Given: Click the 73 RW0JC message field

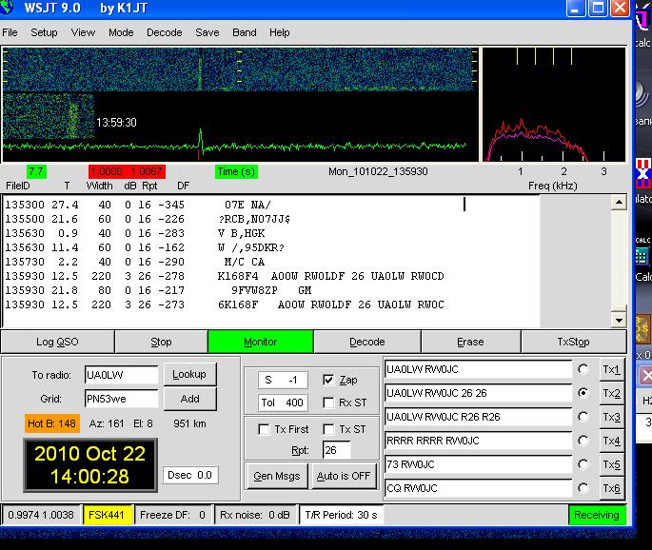Looking at the screenshot, I should [478, 464].
